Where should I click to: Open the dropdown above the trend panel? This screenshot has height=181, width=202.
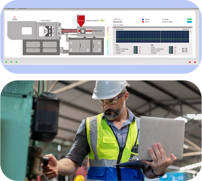pyautogui.click(x=118, y=19)
